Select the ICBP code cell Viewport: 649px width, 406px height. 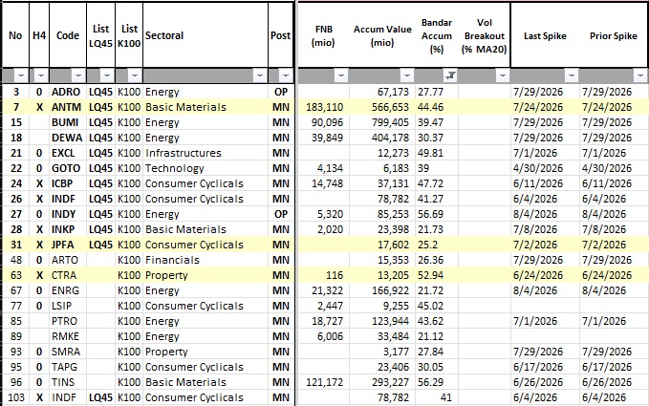click(x=68, y=183)
